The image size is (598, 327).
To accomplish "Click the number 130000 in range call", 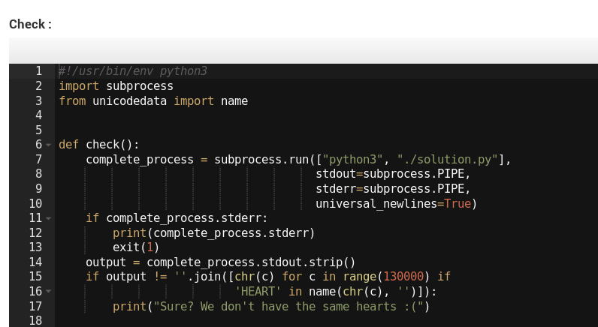I will click(406, 277).
